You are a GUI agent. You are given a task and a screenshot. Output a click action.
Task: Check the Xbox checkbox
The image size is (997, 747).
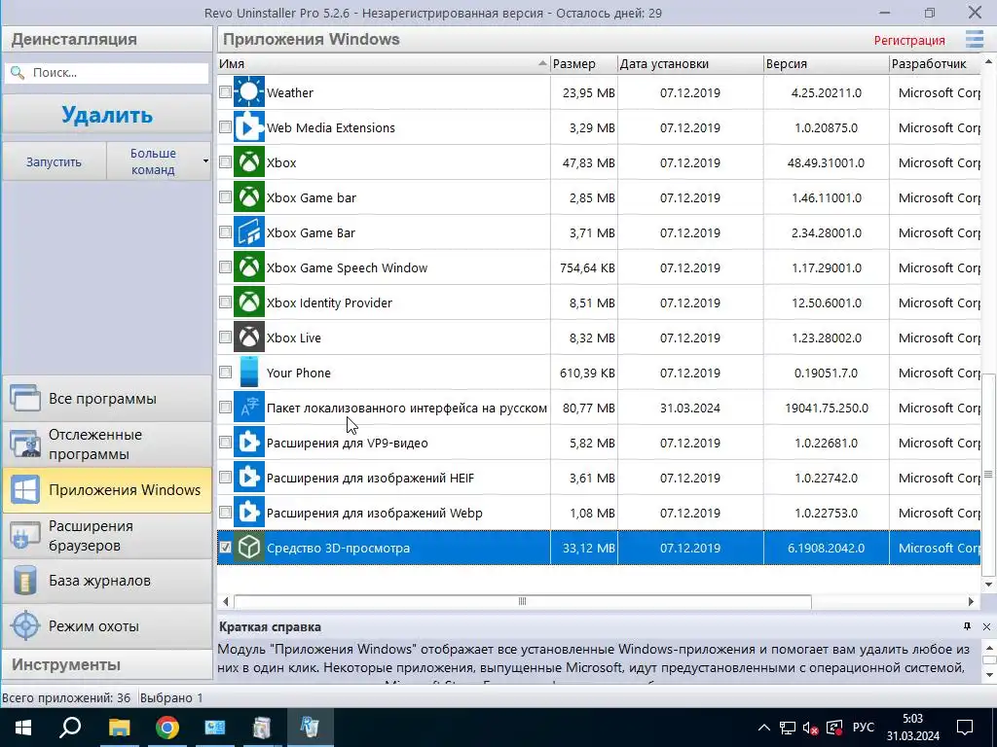tap(225, 162)
